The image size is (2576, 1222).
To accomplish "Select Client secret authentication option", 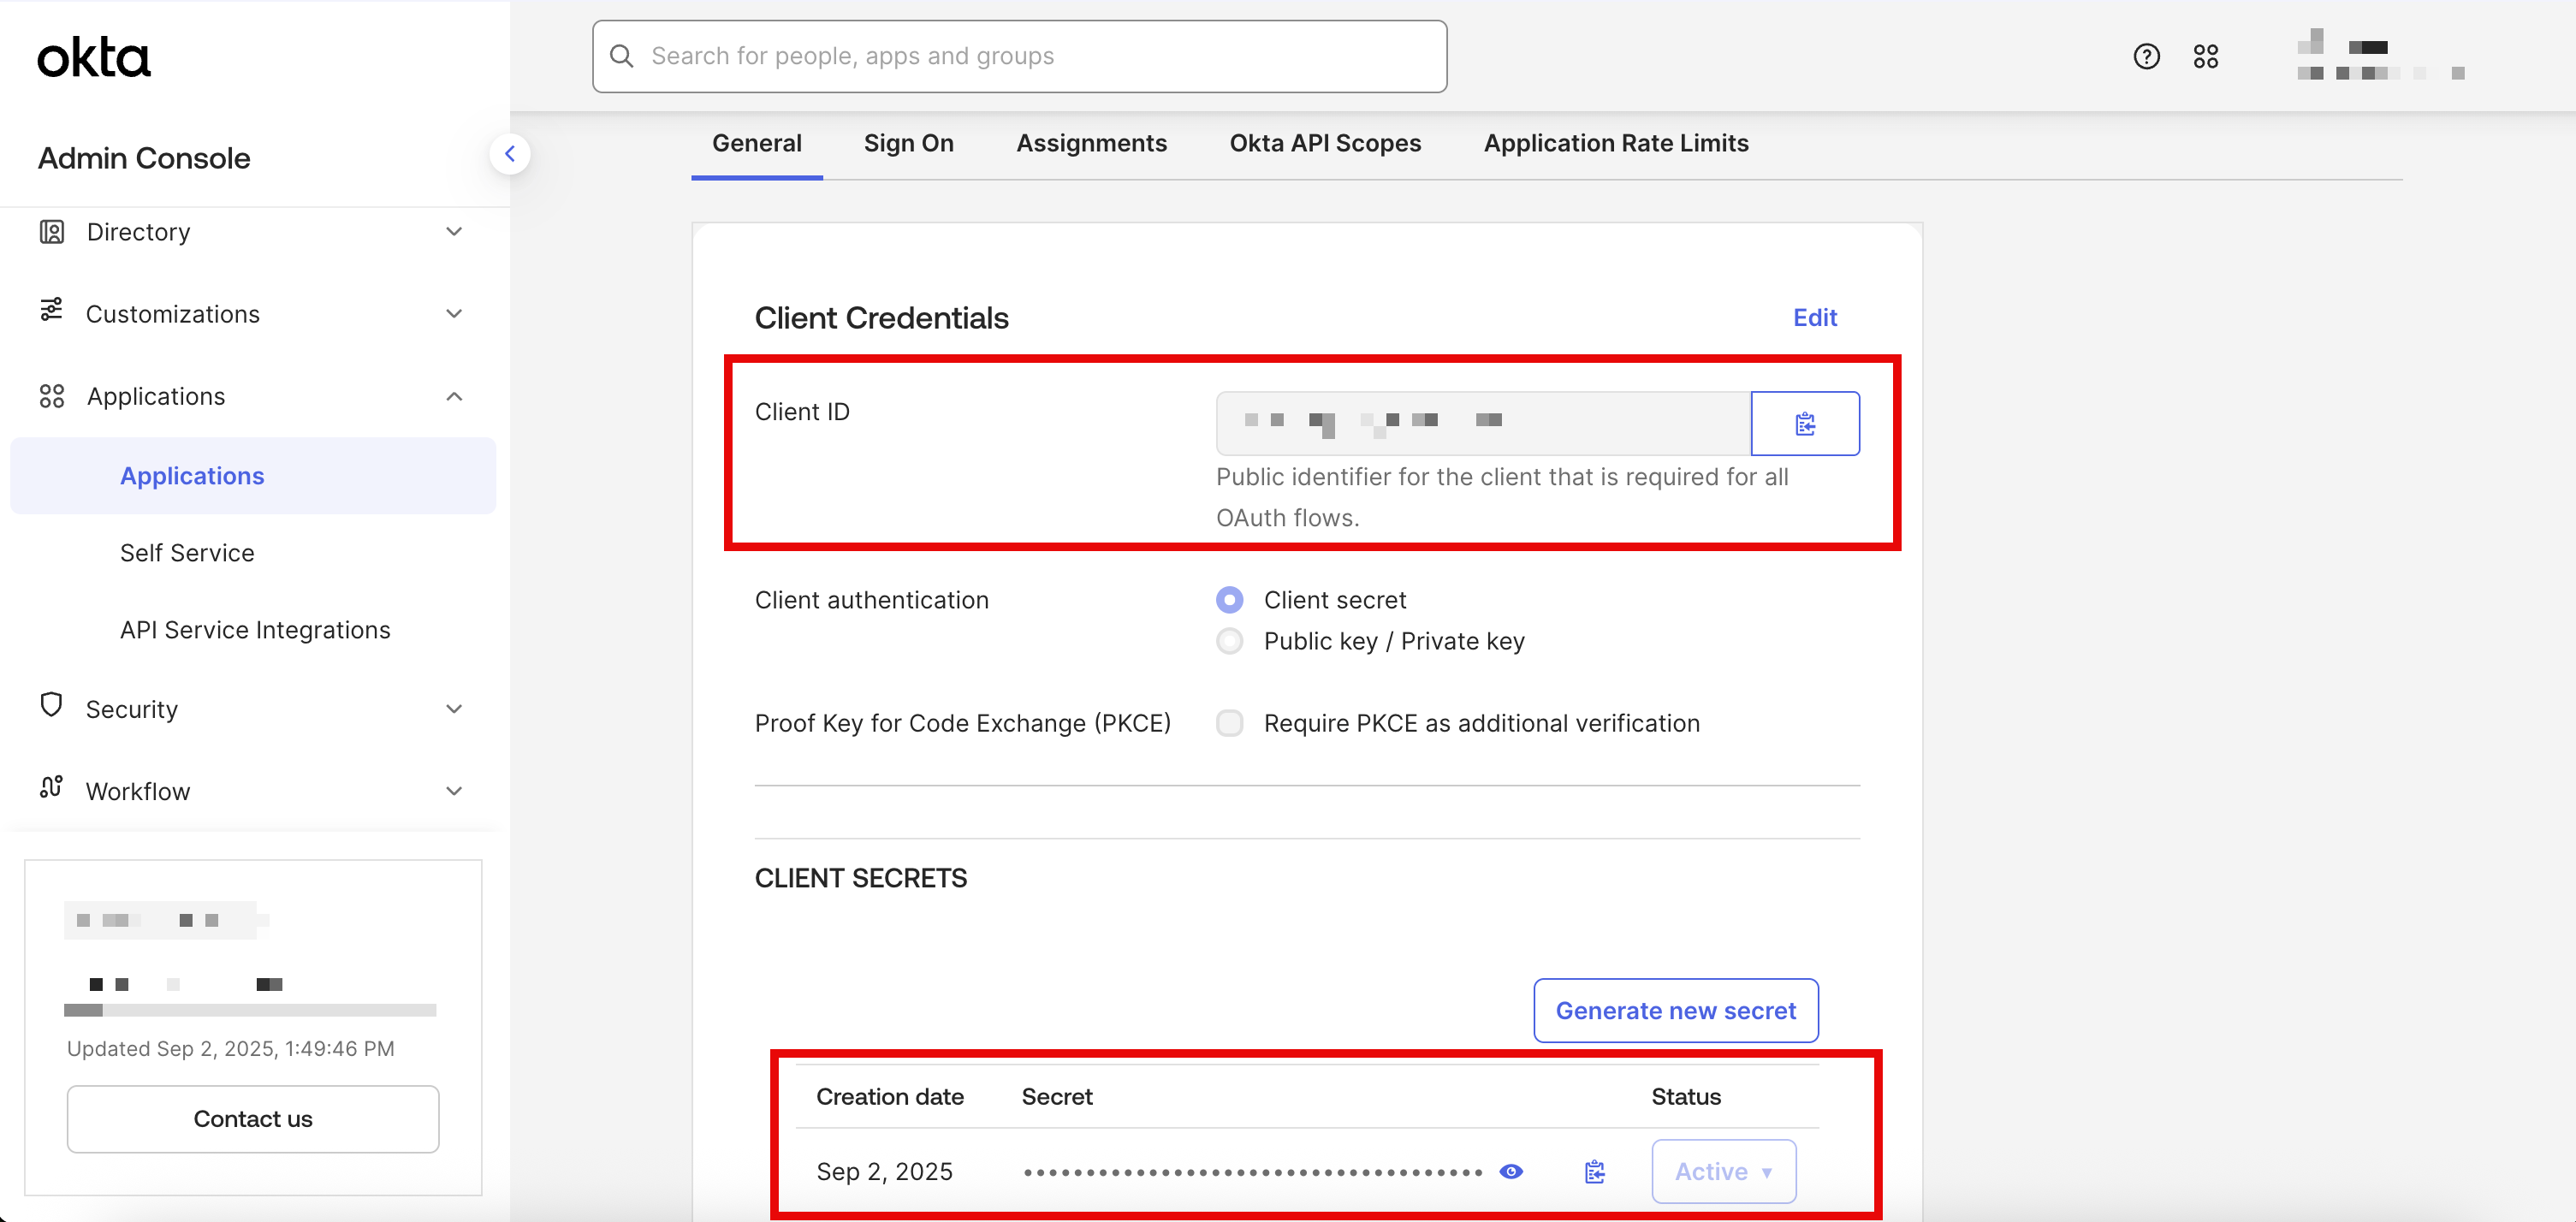I will click(1229, 600).
